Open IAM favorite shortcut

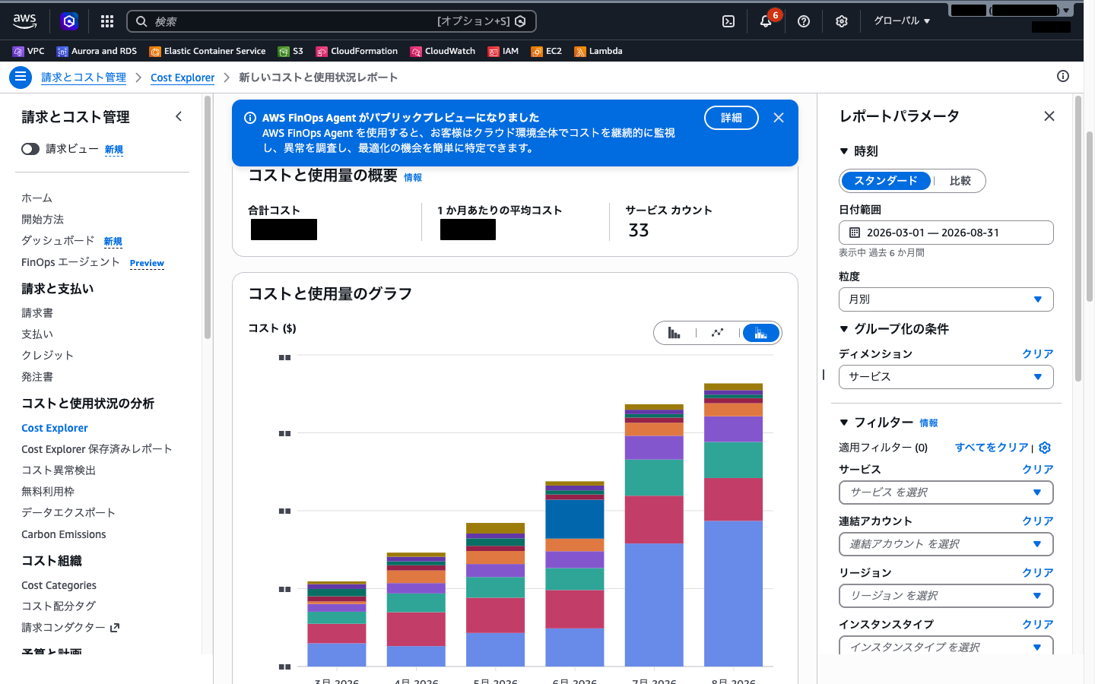coord(503,51)
